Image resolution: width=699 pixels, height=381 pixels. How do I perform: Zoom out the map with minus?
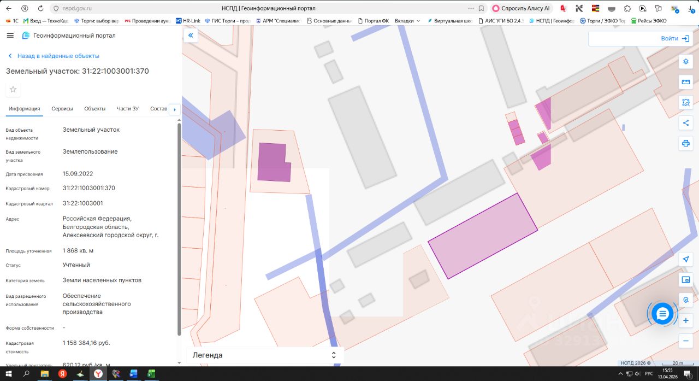click(686, 341)
